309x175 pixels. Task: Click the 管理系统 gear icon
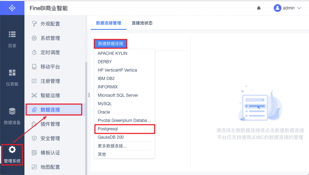click(x=12, y=150)
